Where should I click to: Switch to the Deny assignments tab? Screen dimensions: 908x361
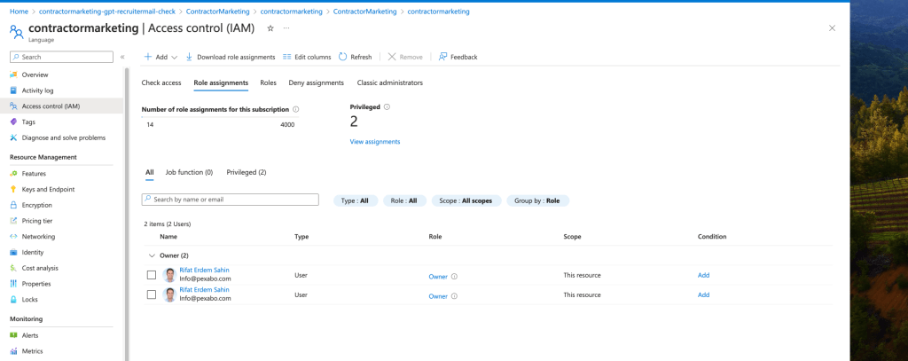click(x=317, y=82)
